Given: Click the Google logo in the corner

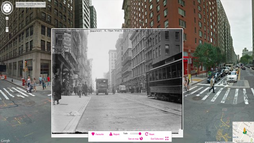Looking at the screenshot, I should (5, 141).
